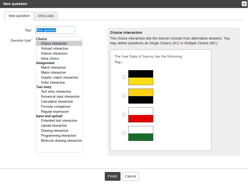Select the New question tab
The image size is (248, 184).
tap(19, 16)
